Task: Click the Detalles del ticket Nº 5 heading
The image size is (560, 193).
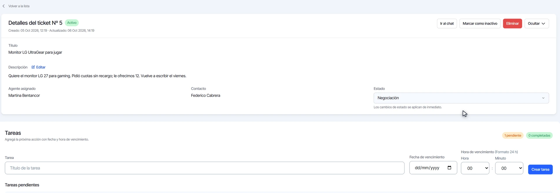Action: tap(35, 23)
